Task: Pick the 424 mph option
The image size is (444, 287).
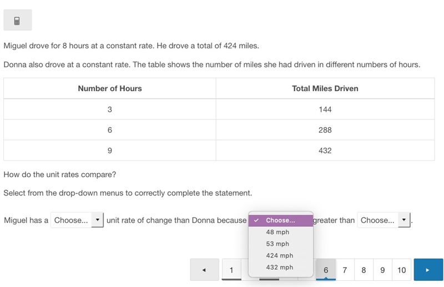Action: point(281,255)
